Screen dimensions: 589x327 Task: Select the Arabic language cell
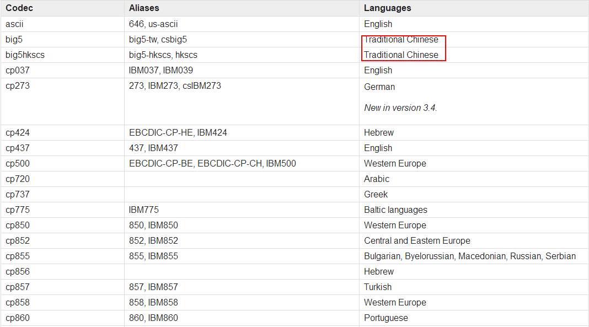[377, 179]
